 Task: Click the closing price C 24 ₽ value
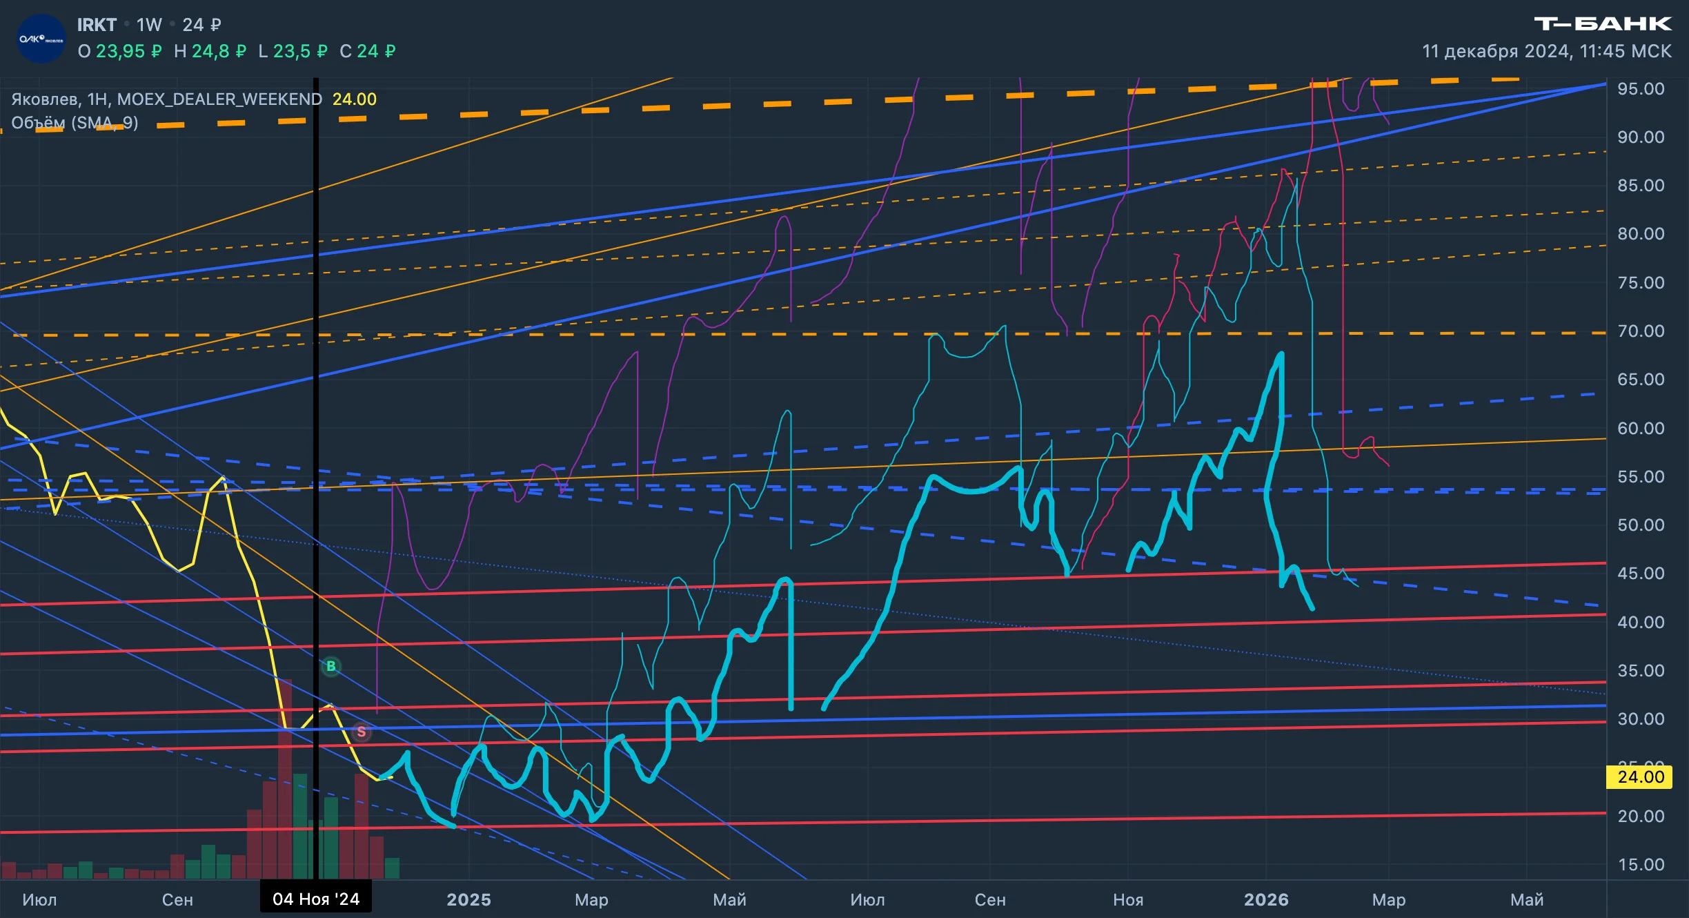click(x=368, y=51)
